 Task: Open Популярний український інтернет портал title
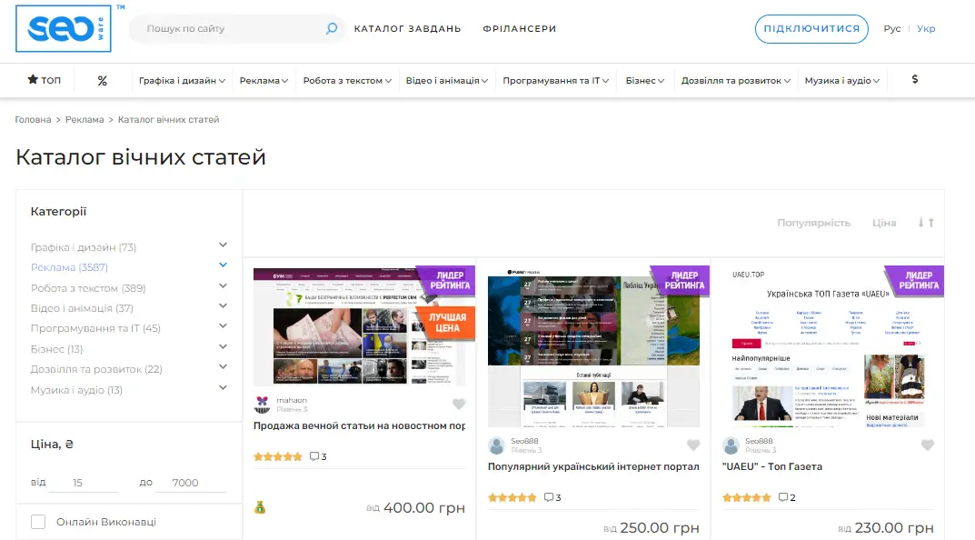pyautogui.click(x=593, y=466)
